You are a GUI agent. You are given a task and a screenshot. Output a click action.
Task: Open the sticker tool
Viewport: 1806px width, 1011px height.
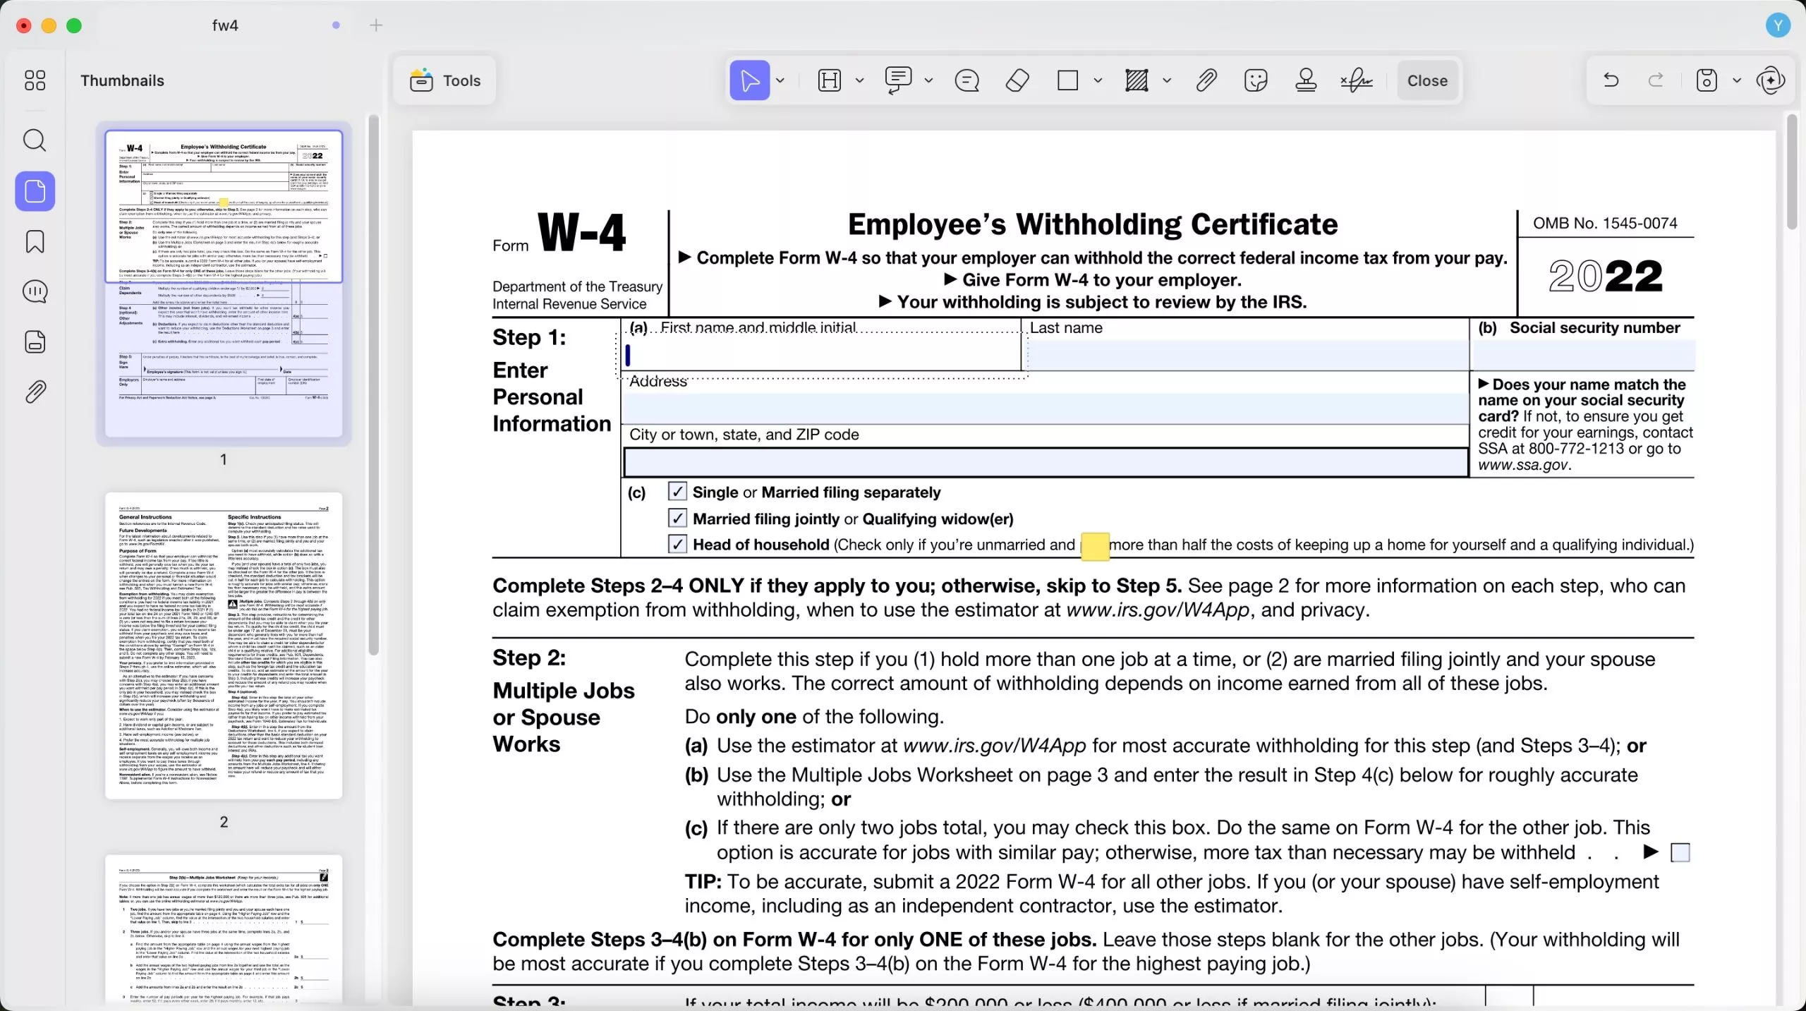pos(1256,80)
